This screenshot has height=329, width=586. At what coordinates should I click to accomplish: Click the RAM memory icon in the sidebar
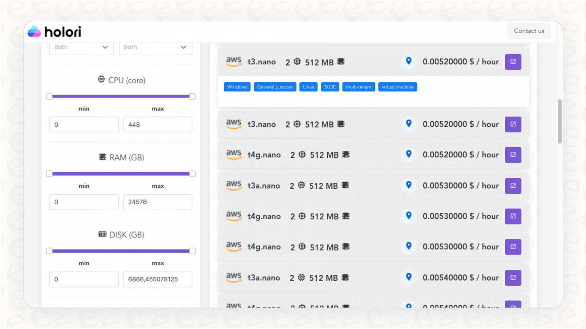(102, 157)
